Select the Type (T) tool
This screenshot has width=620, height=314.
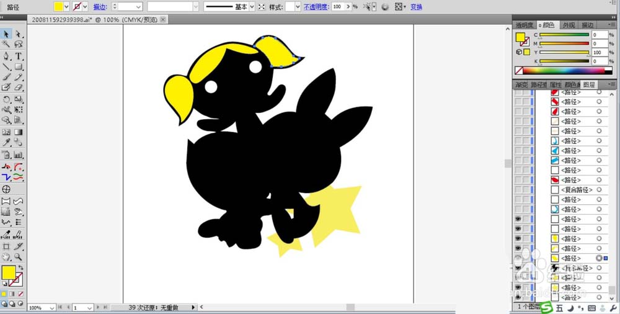tap(18, 56)
